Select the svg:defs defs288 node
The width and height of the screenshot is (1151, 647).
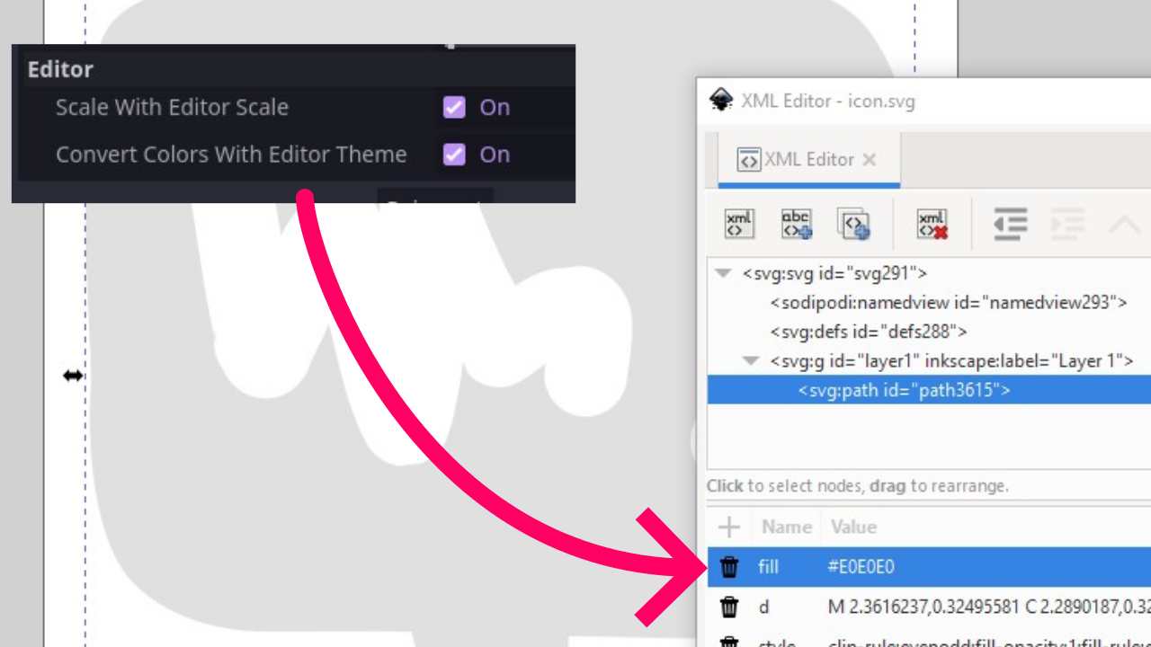click(x=868, y=332)
